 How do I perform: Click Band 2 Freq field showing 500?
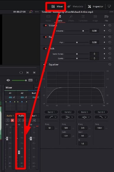tap(66, 128)
